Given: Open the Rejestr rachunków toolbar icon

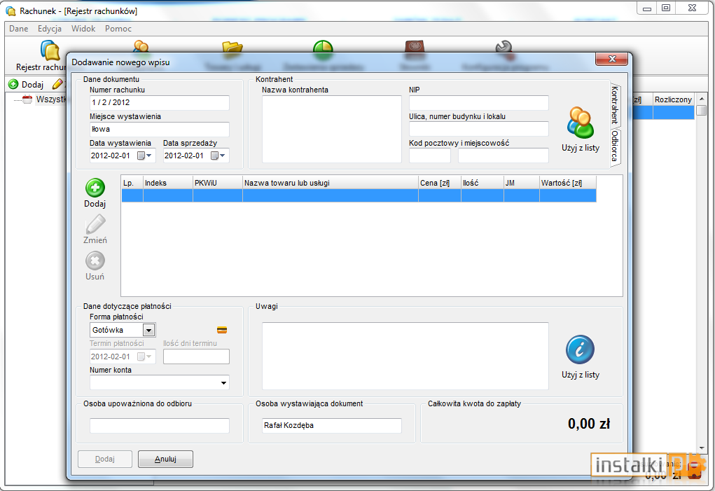Looking at the screenshot, I should (50, 50).
